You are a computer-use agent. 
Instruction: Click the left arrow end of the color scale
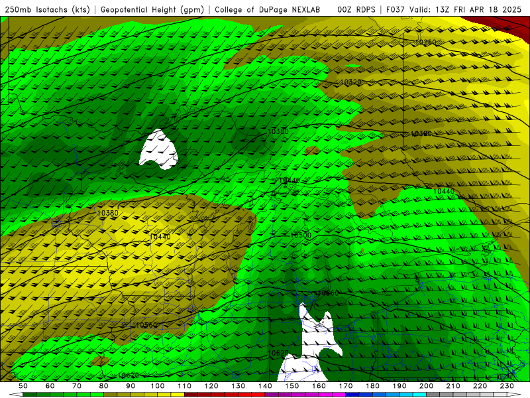click(16, 395)
